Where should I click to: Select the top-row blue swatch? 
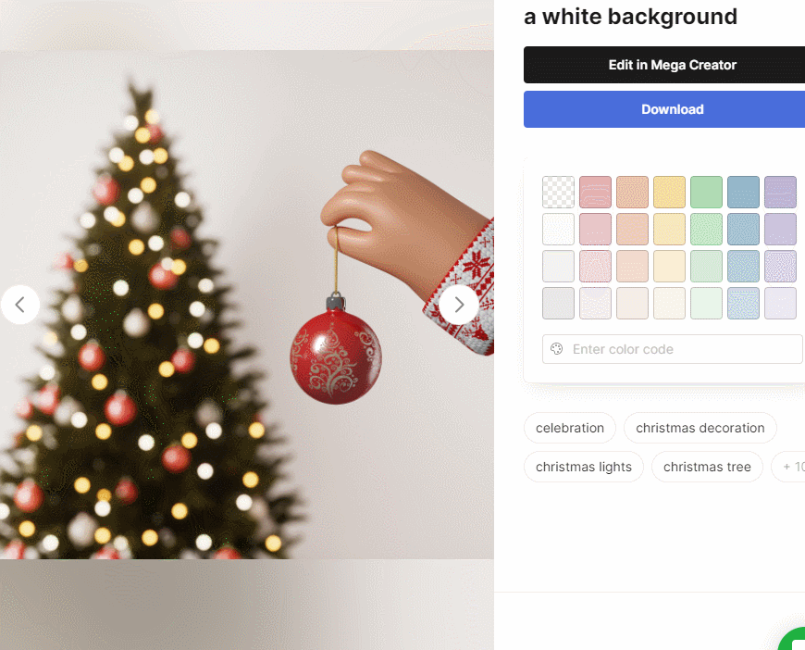[x=743, y=193]
